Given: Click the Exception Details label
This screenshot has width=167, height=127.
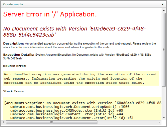Looking at the screenshot, I should tap(19, 55).
